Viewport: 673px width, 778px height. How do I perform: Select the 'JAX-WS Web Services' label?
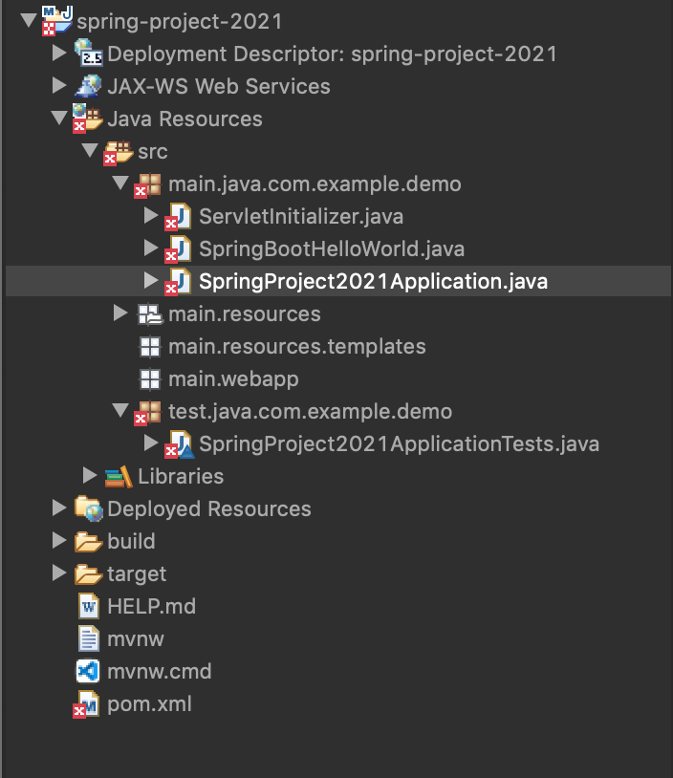pyautogui.click(x=219, y=86)
